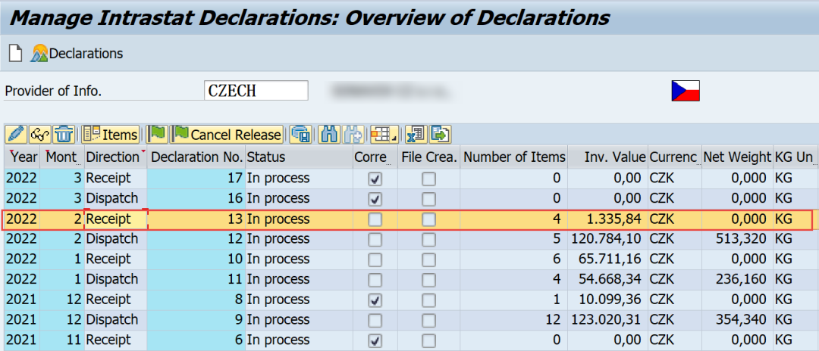The width and height of the screenshot is (819, 351).
Task: Click the Net Weight column header
Action: pos(737,157)
